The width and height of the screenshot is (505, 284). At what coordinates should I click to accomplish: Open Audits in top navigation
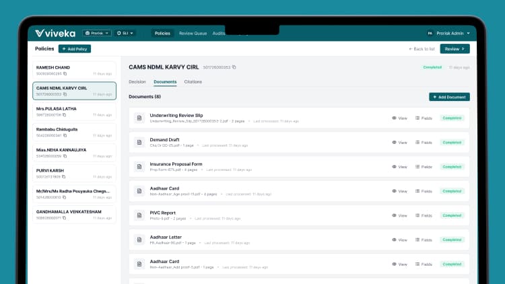pos(219,33)
